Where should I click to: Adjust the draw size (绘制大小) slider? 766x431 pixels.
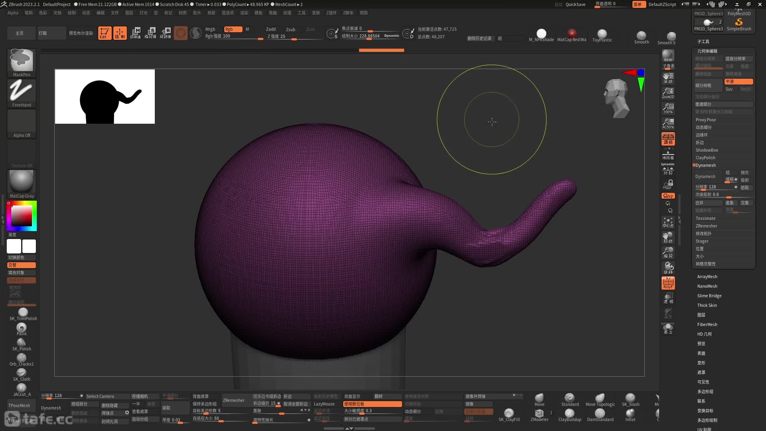pyautogui.click(x=370, y=36)
